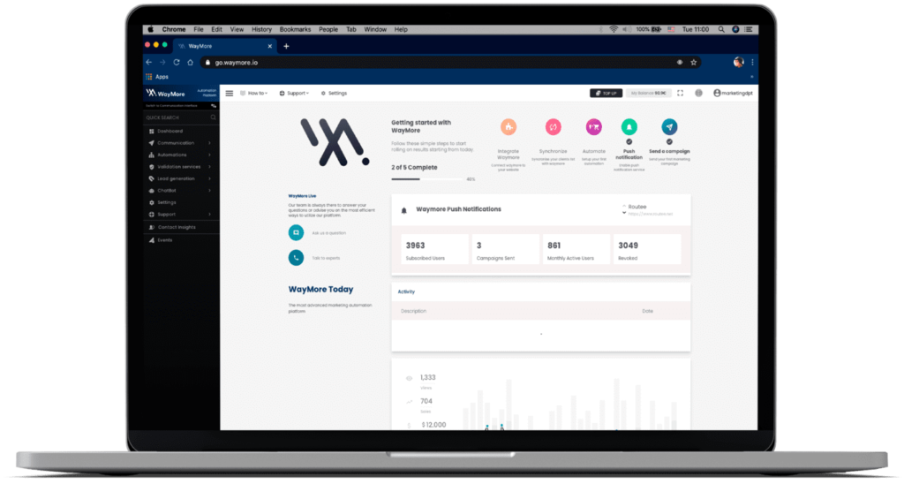Click the Synchronize pink step icon
Image resolution: width=904 pixels, height=484 pixels.
pos(553,127)
